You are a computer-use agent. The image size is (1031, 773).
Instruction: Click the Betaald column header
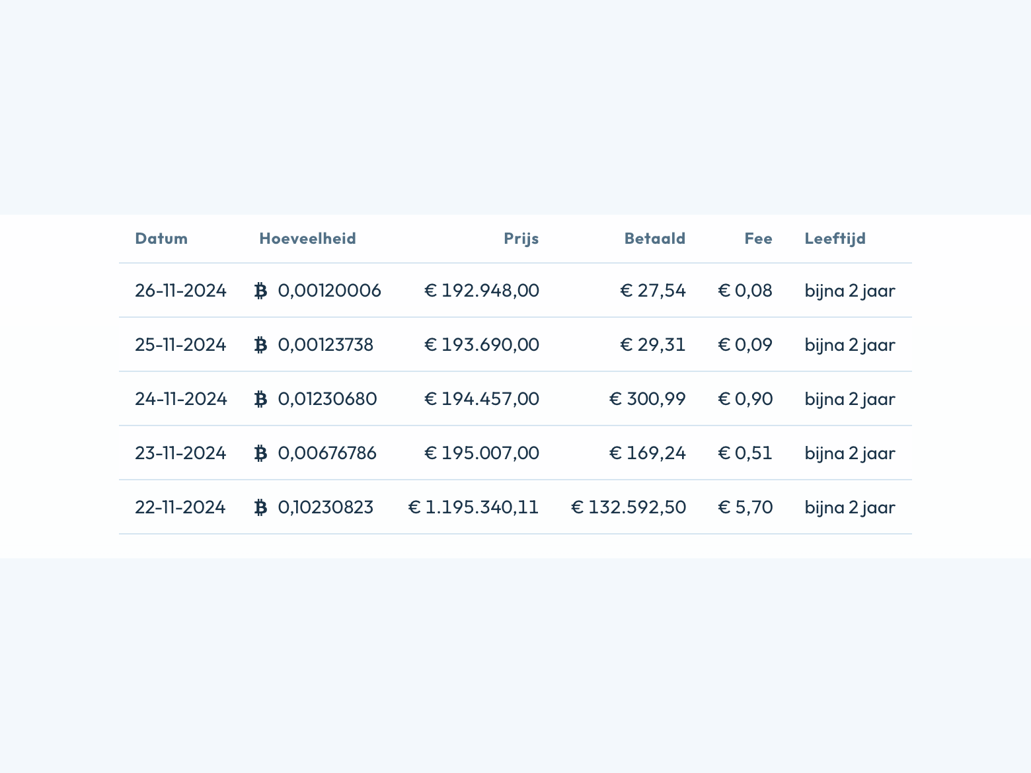click(655, 239)
